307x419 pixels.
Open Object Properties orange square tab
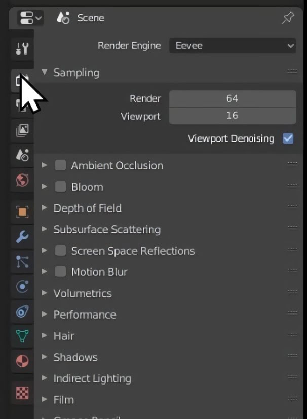(21, 212)
